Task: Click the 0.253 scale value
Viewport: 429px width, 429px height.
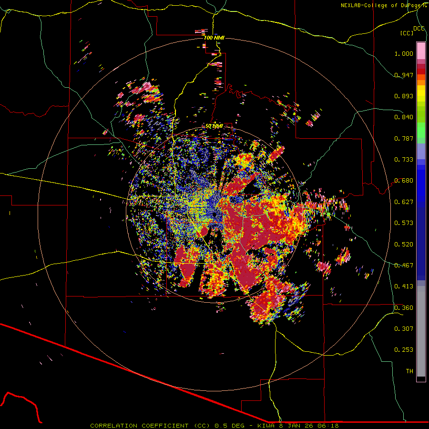Action: (404, 350)
